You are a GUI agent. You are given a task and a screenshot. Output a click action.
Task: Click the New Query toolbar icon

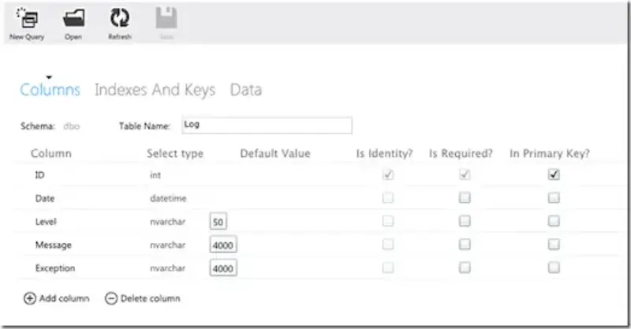pos(26,18)
